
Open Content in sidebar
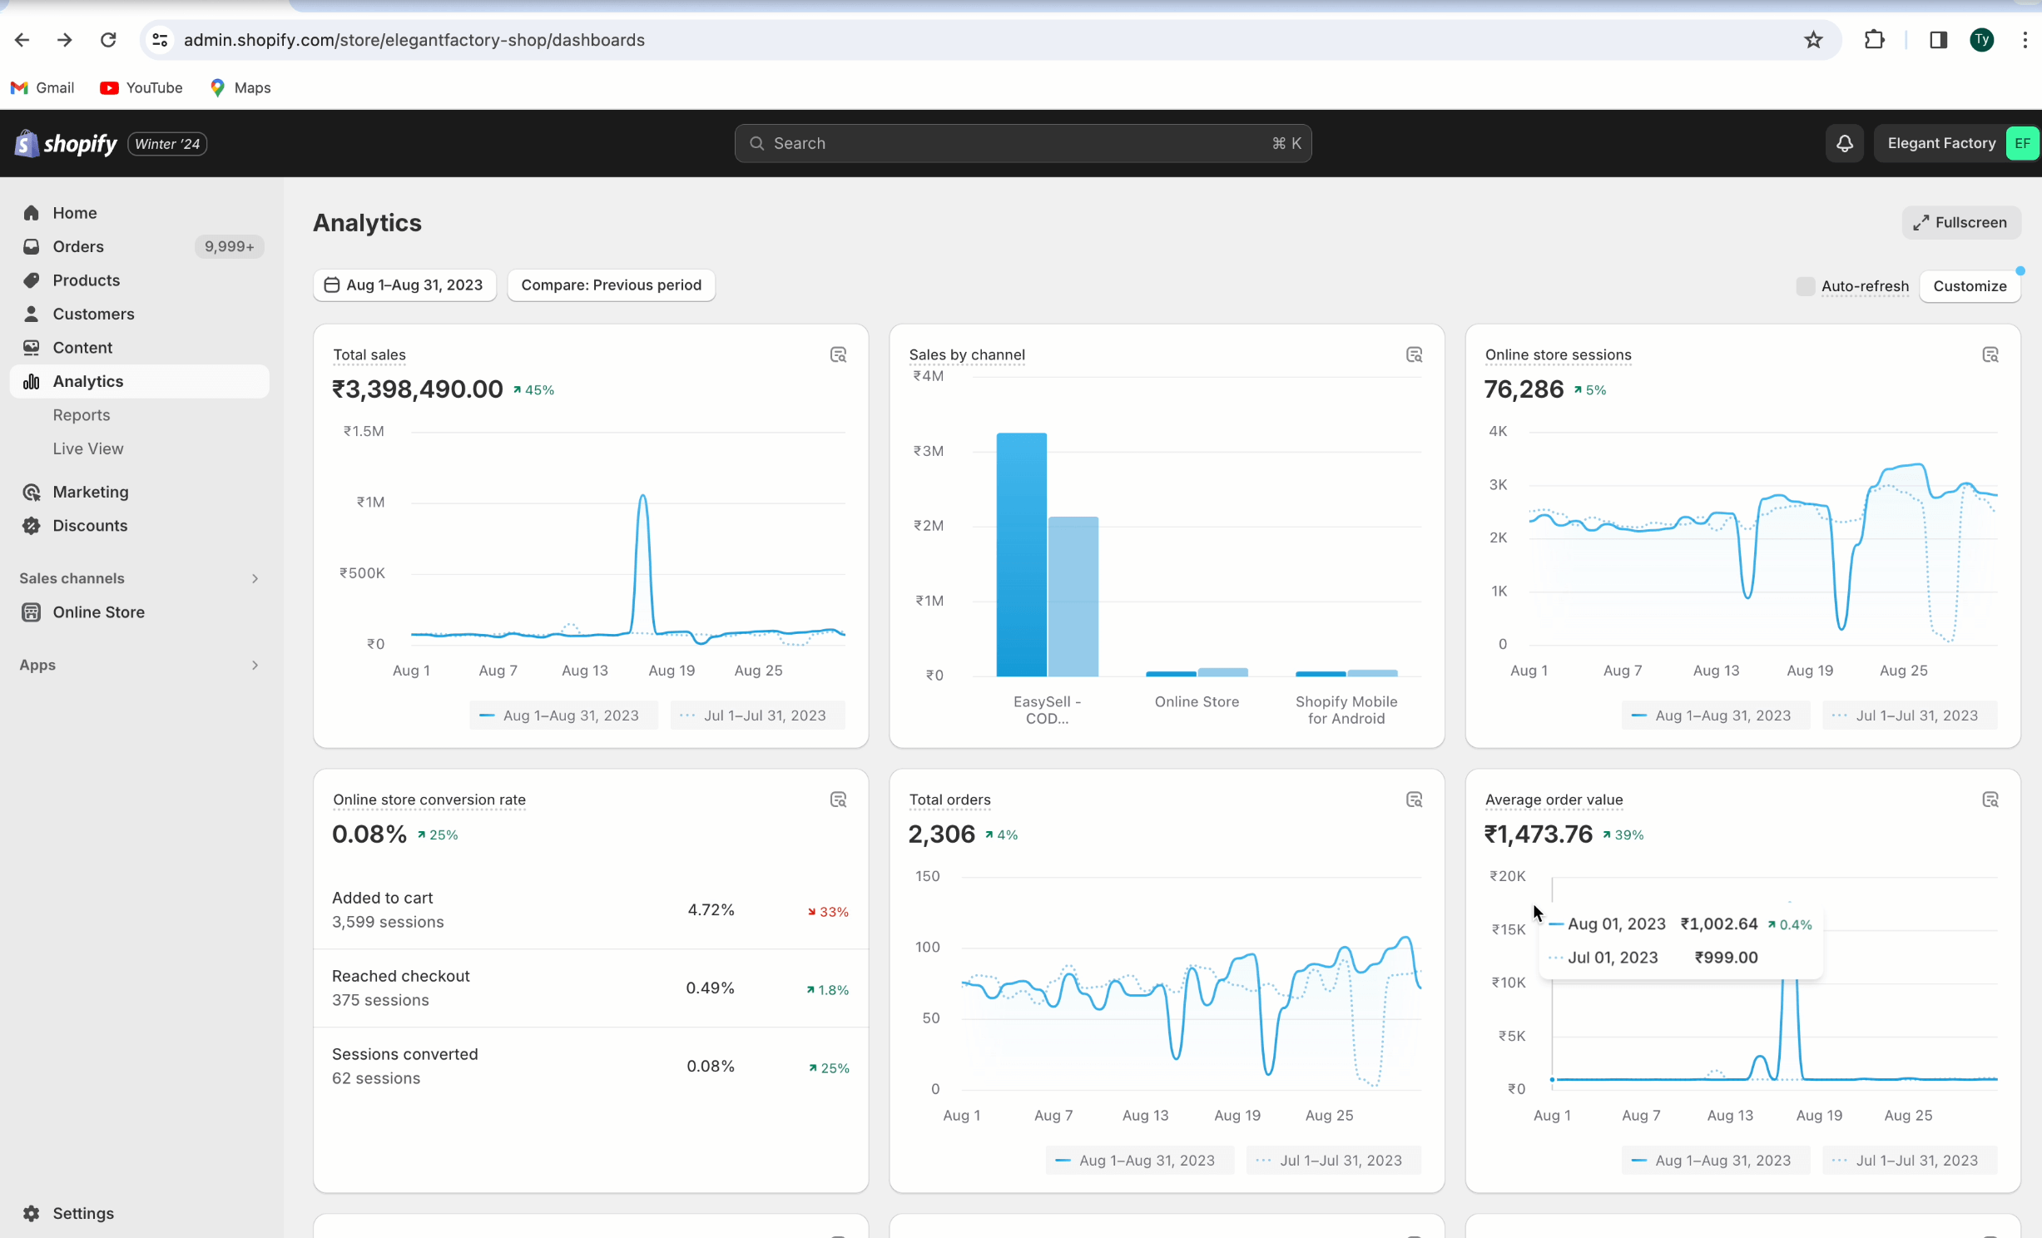140,348
